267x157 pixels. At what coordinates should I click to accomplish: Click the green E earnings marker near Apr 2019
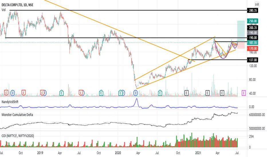point(62,93)
